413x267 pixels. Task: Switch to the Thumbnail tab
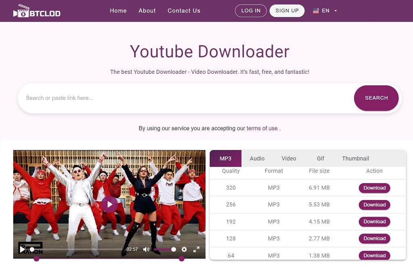[356, 159]
